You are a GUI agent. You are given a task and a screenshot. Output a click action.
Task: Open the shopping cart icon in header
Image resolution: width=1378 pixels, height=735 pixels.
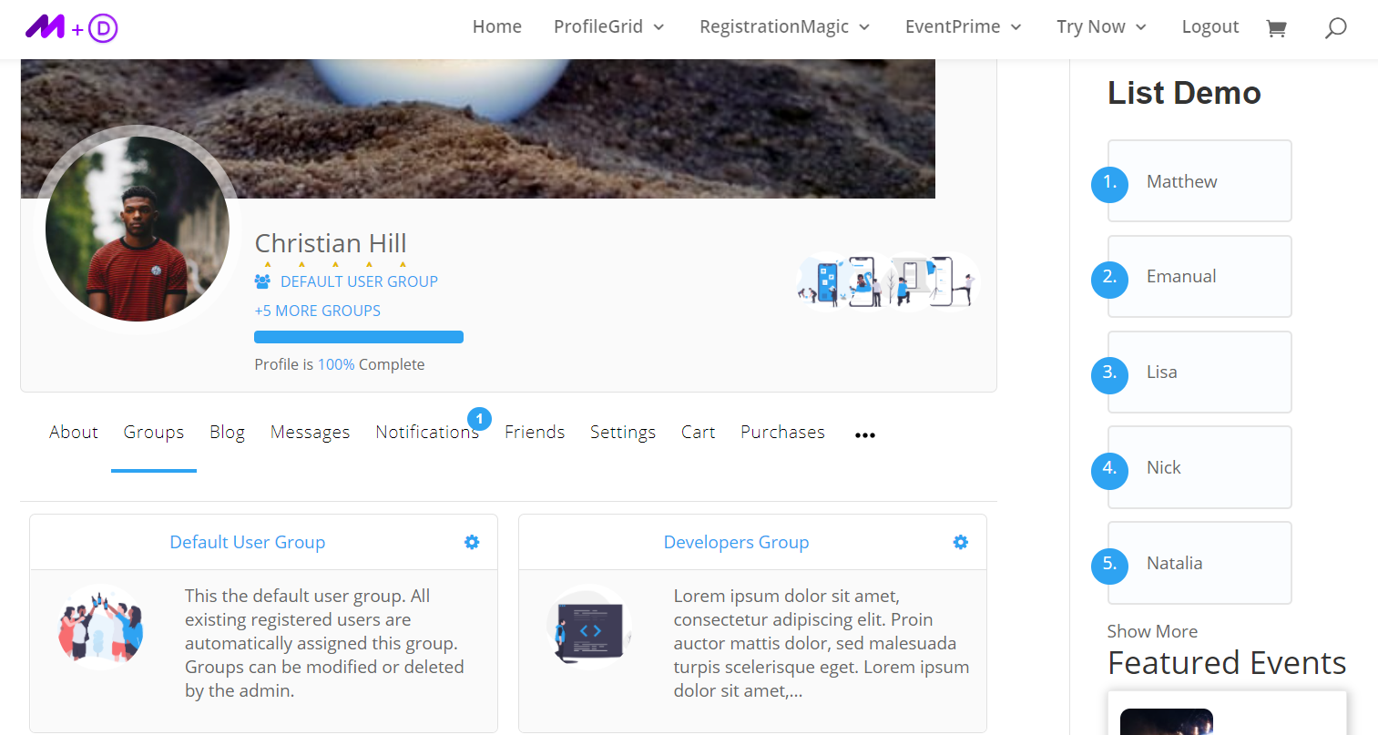coord(1276,28)
